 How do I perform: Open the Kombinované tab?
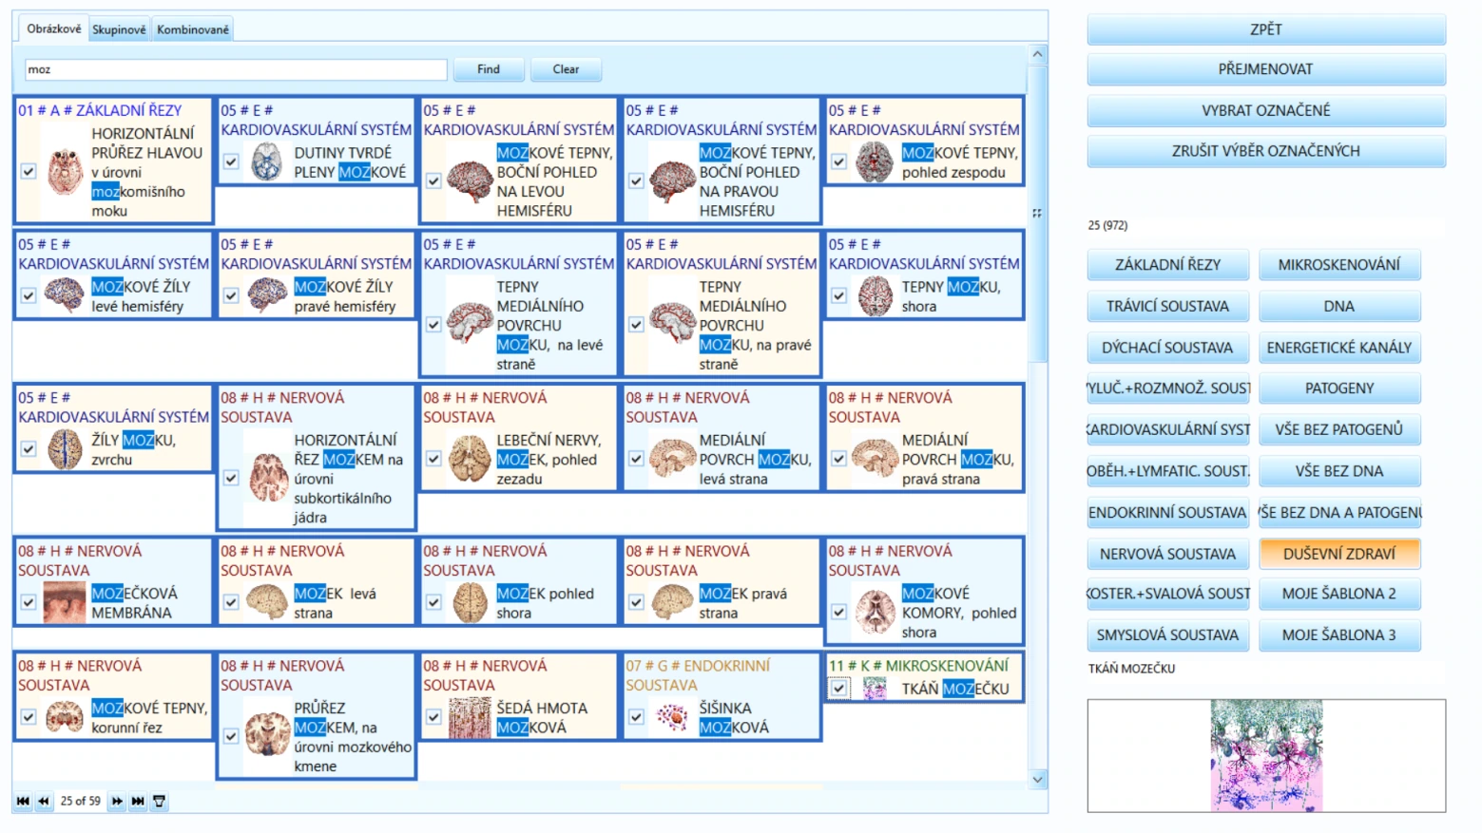[x=193, y=29]
